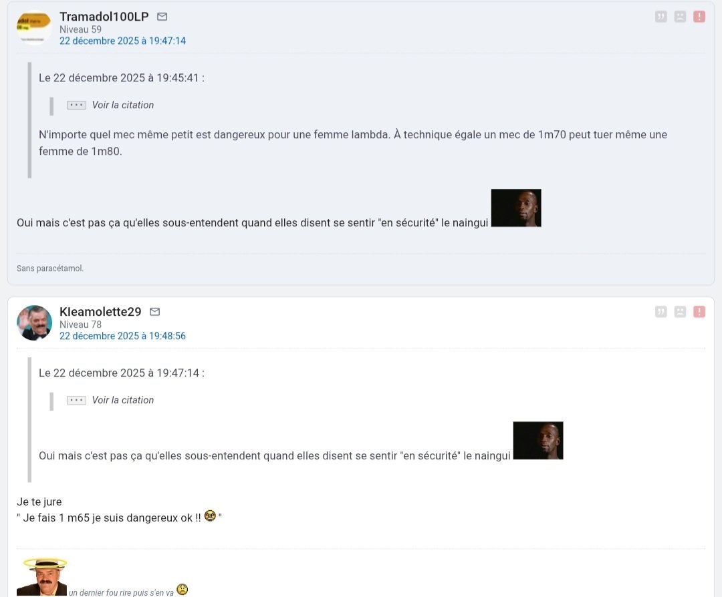Viewport: 722px width, 597px height.
Task: Click Tramadol100LP's avatar picture
Action: tap(34, 27)
